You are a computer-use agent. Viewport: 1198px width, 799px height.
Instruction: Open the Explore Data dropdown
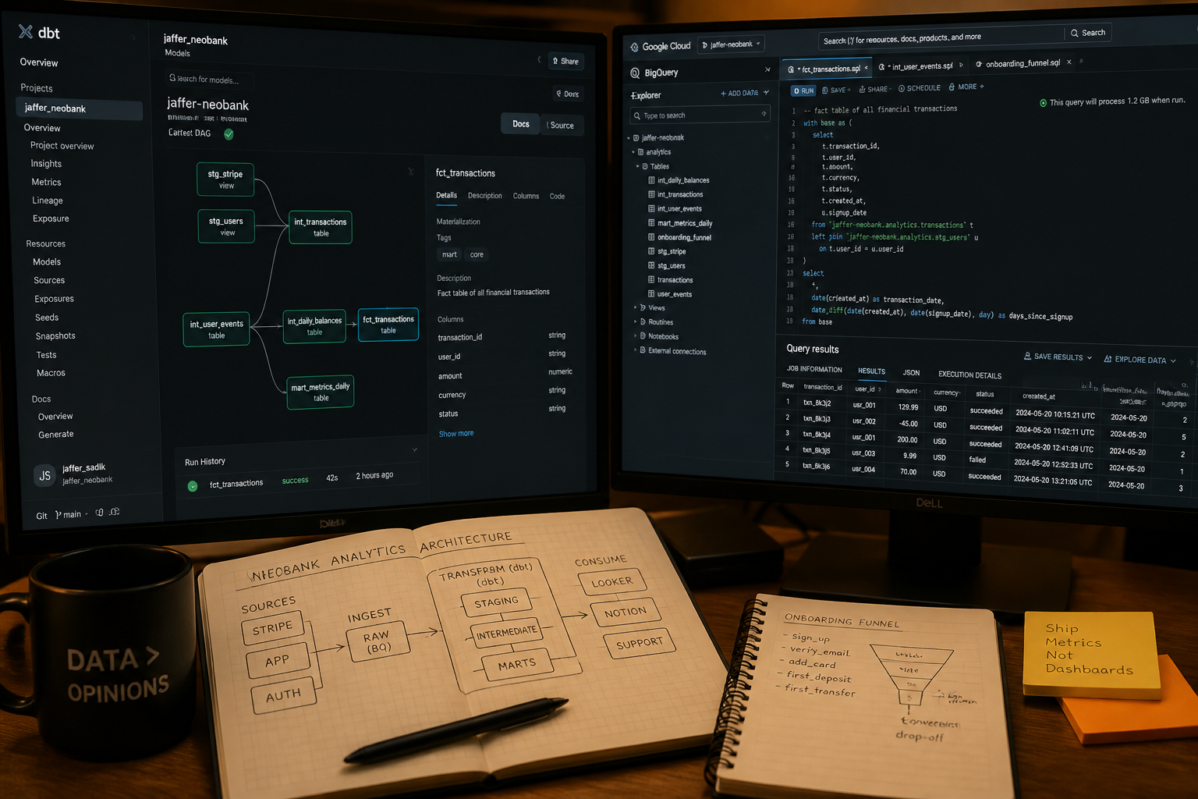(x=1173, y=360)
